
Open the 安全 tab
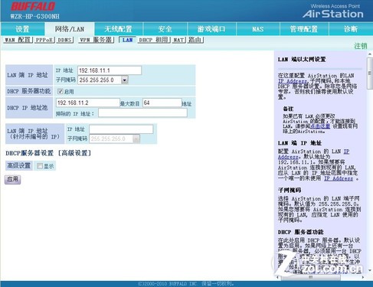click(x=165, y=29)
